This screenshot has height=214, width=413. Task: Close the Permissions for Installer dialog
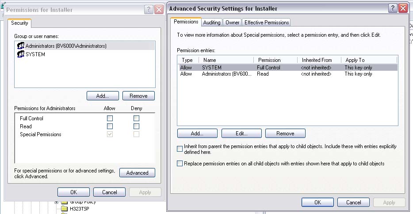tap(159, 10)
